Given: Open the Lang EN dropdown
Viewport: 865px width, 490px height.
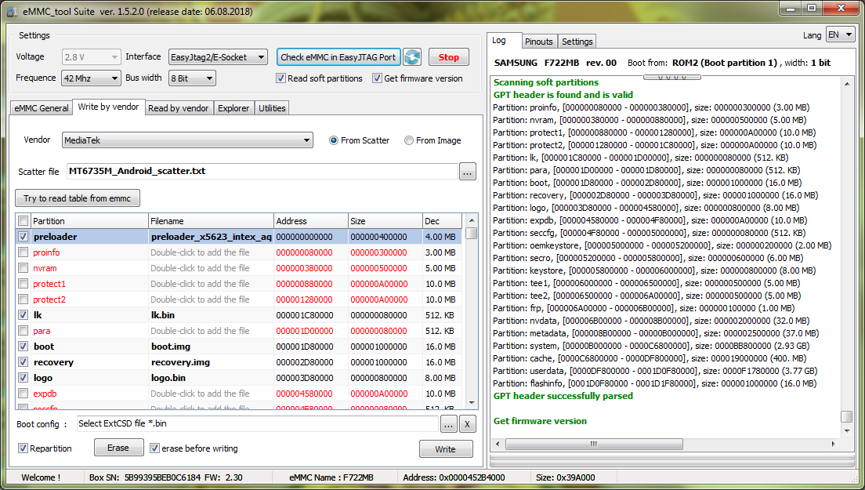Looking at the screenshot, I should (841, 34).
